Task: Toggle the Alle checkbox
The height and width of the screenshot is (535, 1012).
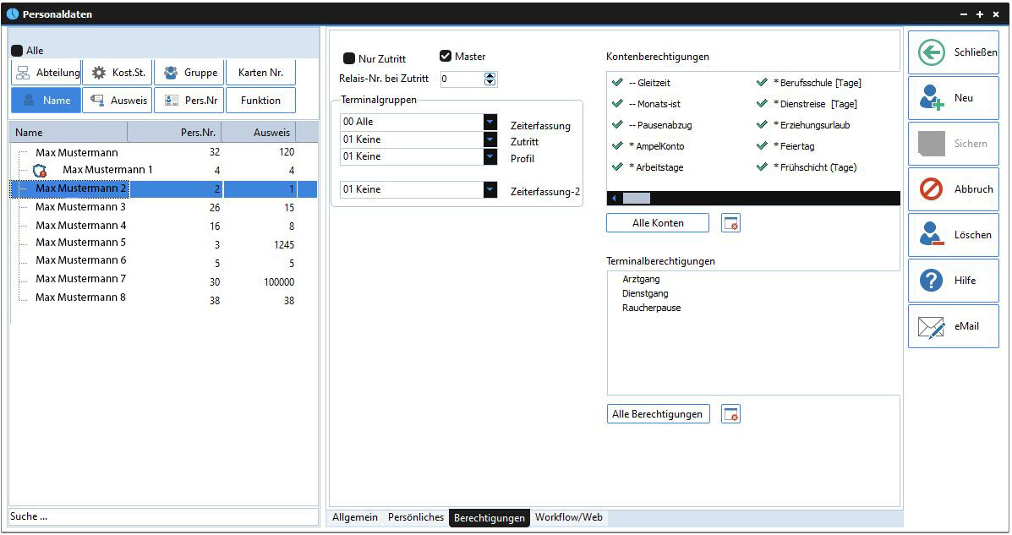Action: click(17, 51)
